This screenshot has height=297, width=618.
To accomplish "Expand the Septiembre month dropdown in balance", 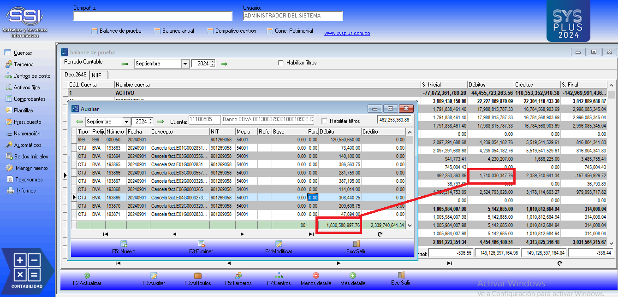I will coord(185,64).
